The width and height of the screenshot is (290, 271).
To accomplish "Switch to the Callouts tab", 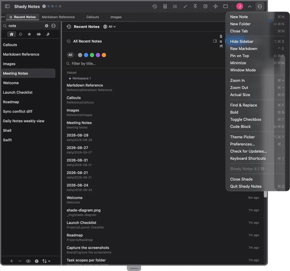I will pos(93,17).
